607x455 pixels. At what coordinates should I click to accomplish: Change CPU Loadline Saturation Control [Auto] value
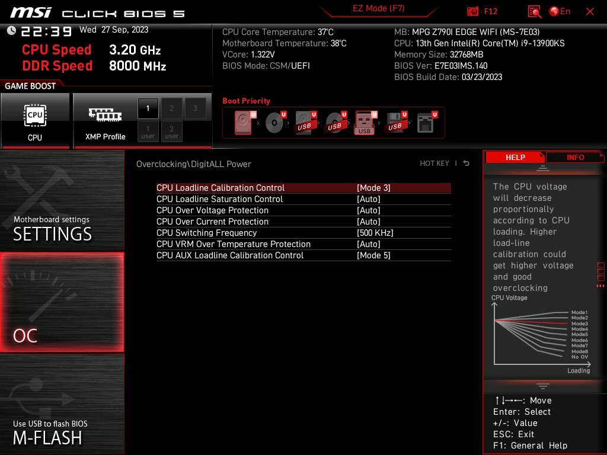click(x=369, y=199)
